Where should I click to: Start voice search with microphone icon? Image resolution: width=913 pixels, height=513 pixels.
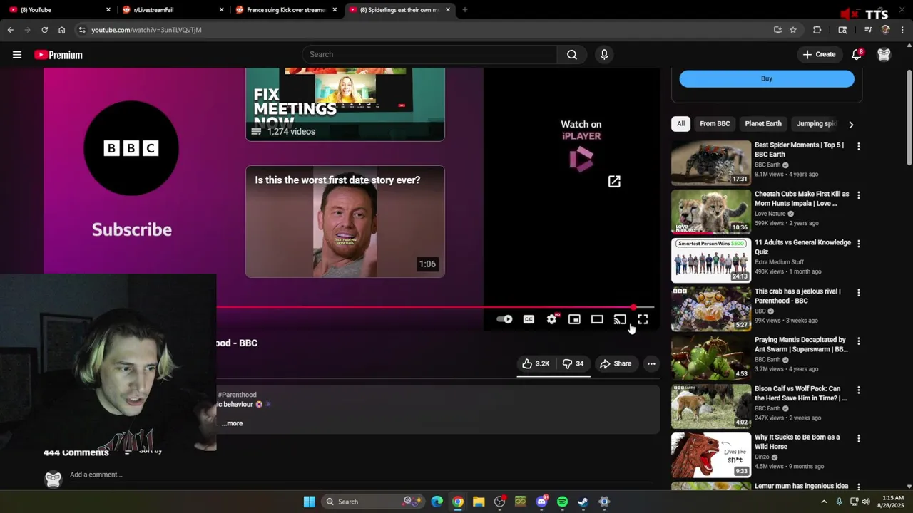tap(604, 55)
